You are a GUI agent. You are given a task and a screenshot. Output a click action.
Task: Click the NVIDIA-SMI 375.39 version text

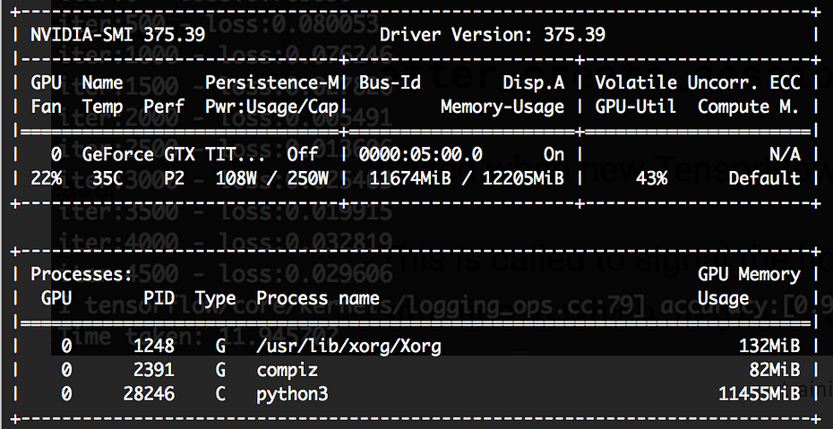(x=118, y=35)
